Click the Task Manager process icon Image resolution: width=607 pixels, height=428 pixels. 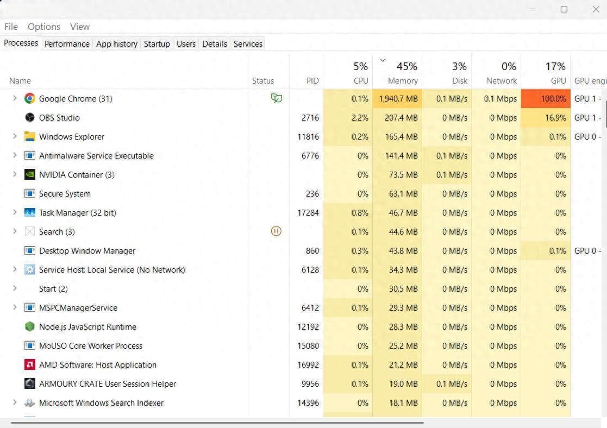click(30, 212)
